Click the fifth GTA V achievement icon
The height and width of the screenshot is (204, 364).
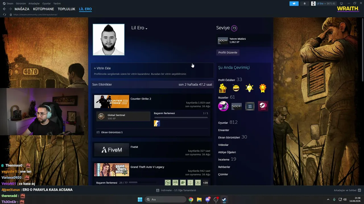(198, 183)
